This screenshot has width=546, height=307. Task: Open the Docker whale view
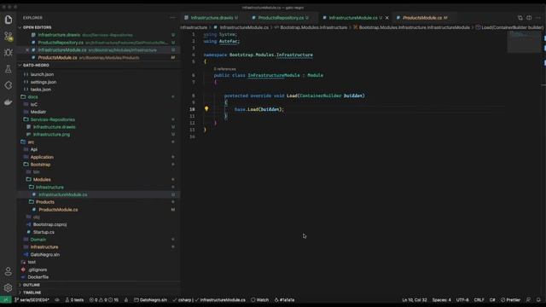tap(9, 102)
